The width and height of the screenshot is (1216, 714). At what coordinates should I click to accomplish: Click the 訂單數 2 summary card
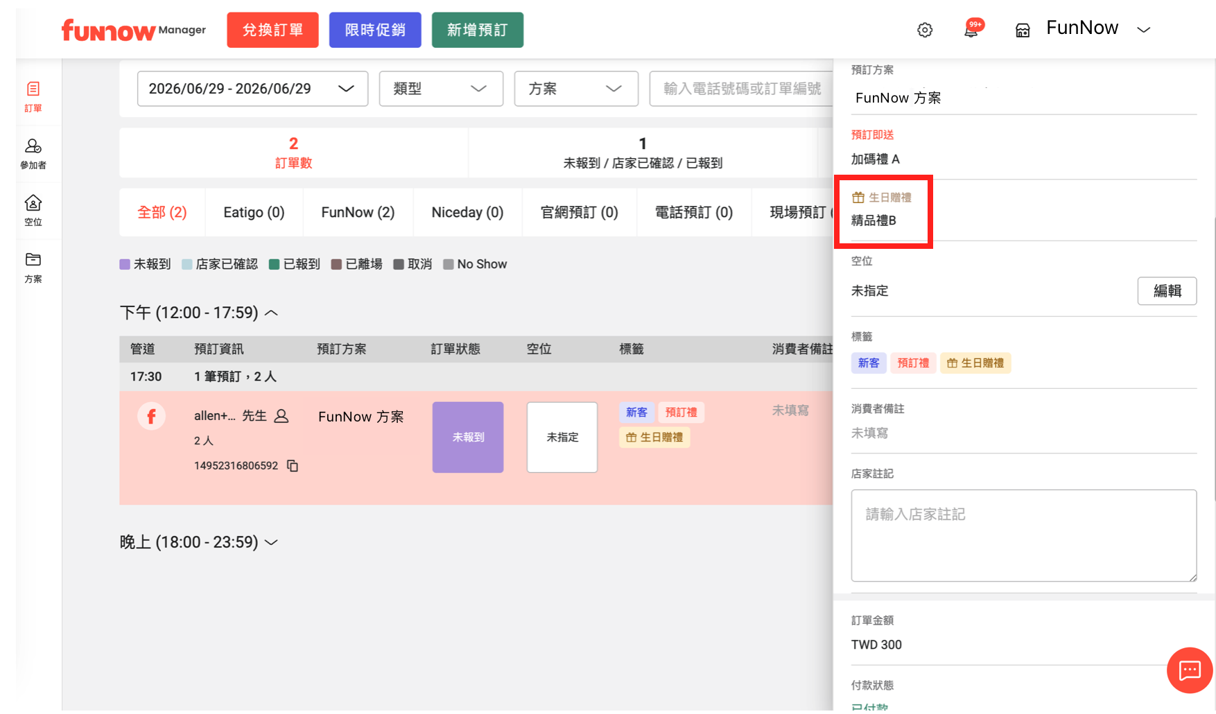[294, 153]
